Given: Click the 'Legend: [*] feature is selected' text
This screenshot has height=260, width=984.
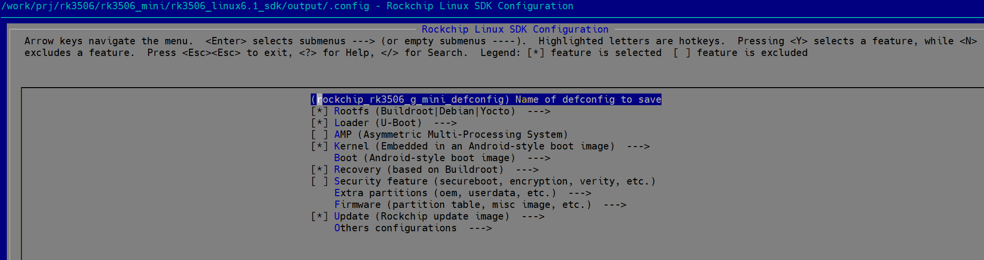Looking at the screenshot, I should point(571,53).
